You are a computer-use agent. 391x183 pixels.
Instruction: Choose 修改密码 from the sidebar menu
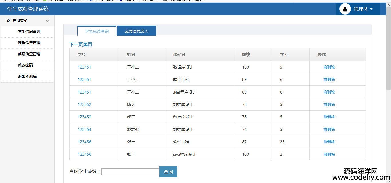[25, 65]
